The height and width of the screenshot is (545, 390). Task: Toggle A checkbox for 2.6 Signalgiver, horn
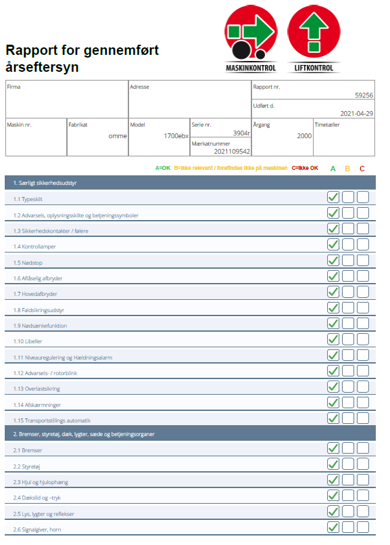pyautogui.click(x=333, y=527)
